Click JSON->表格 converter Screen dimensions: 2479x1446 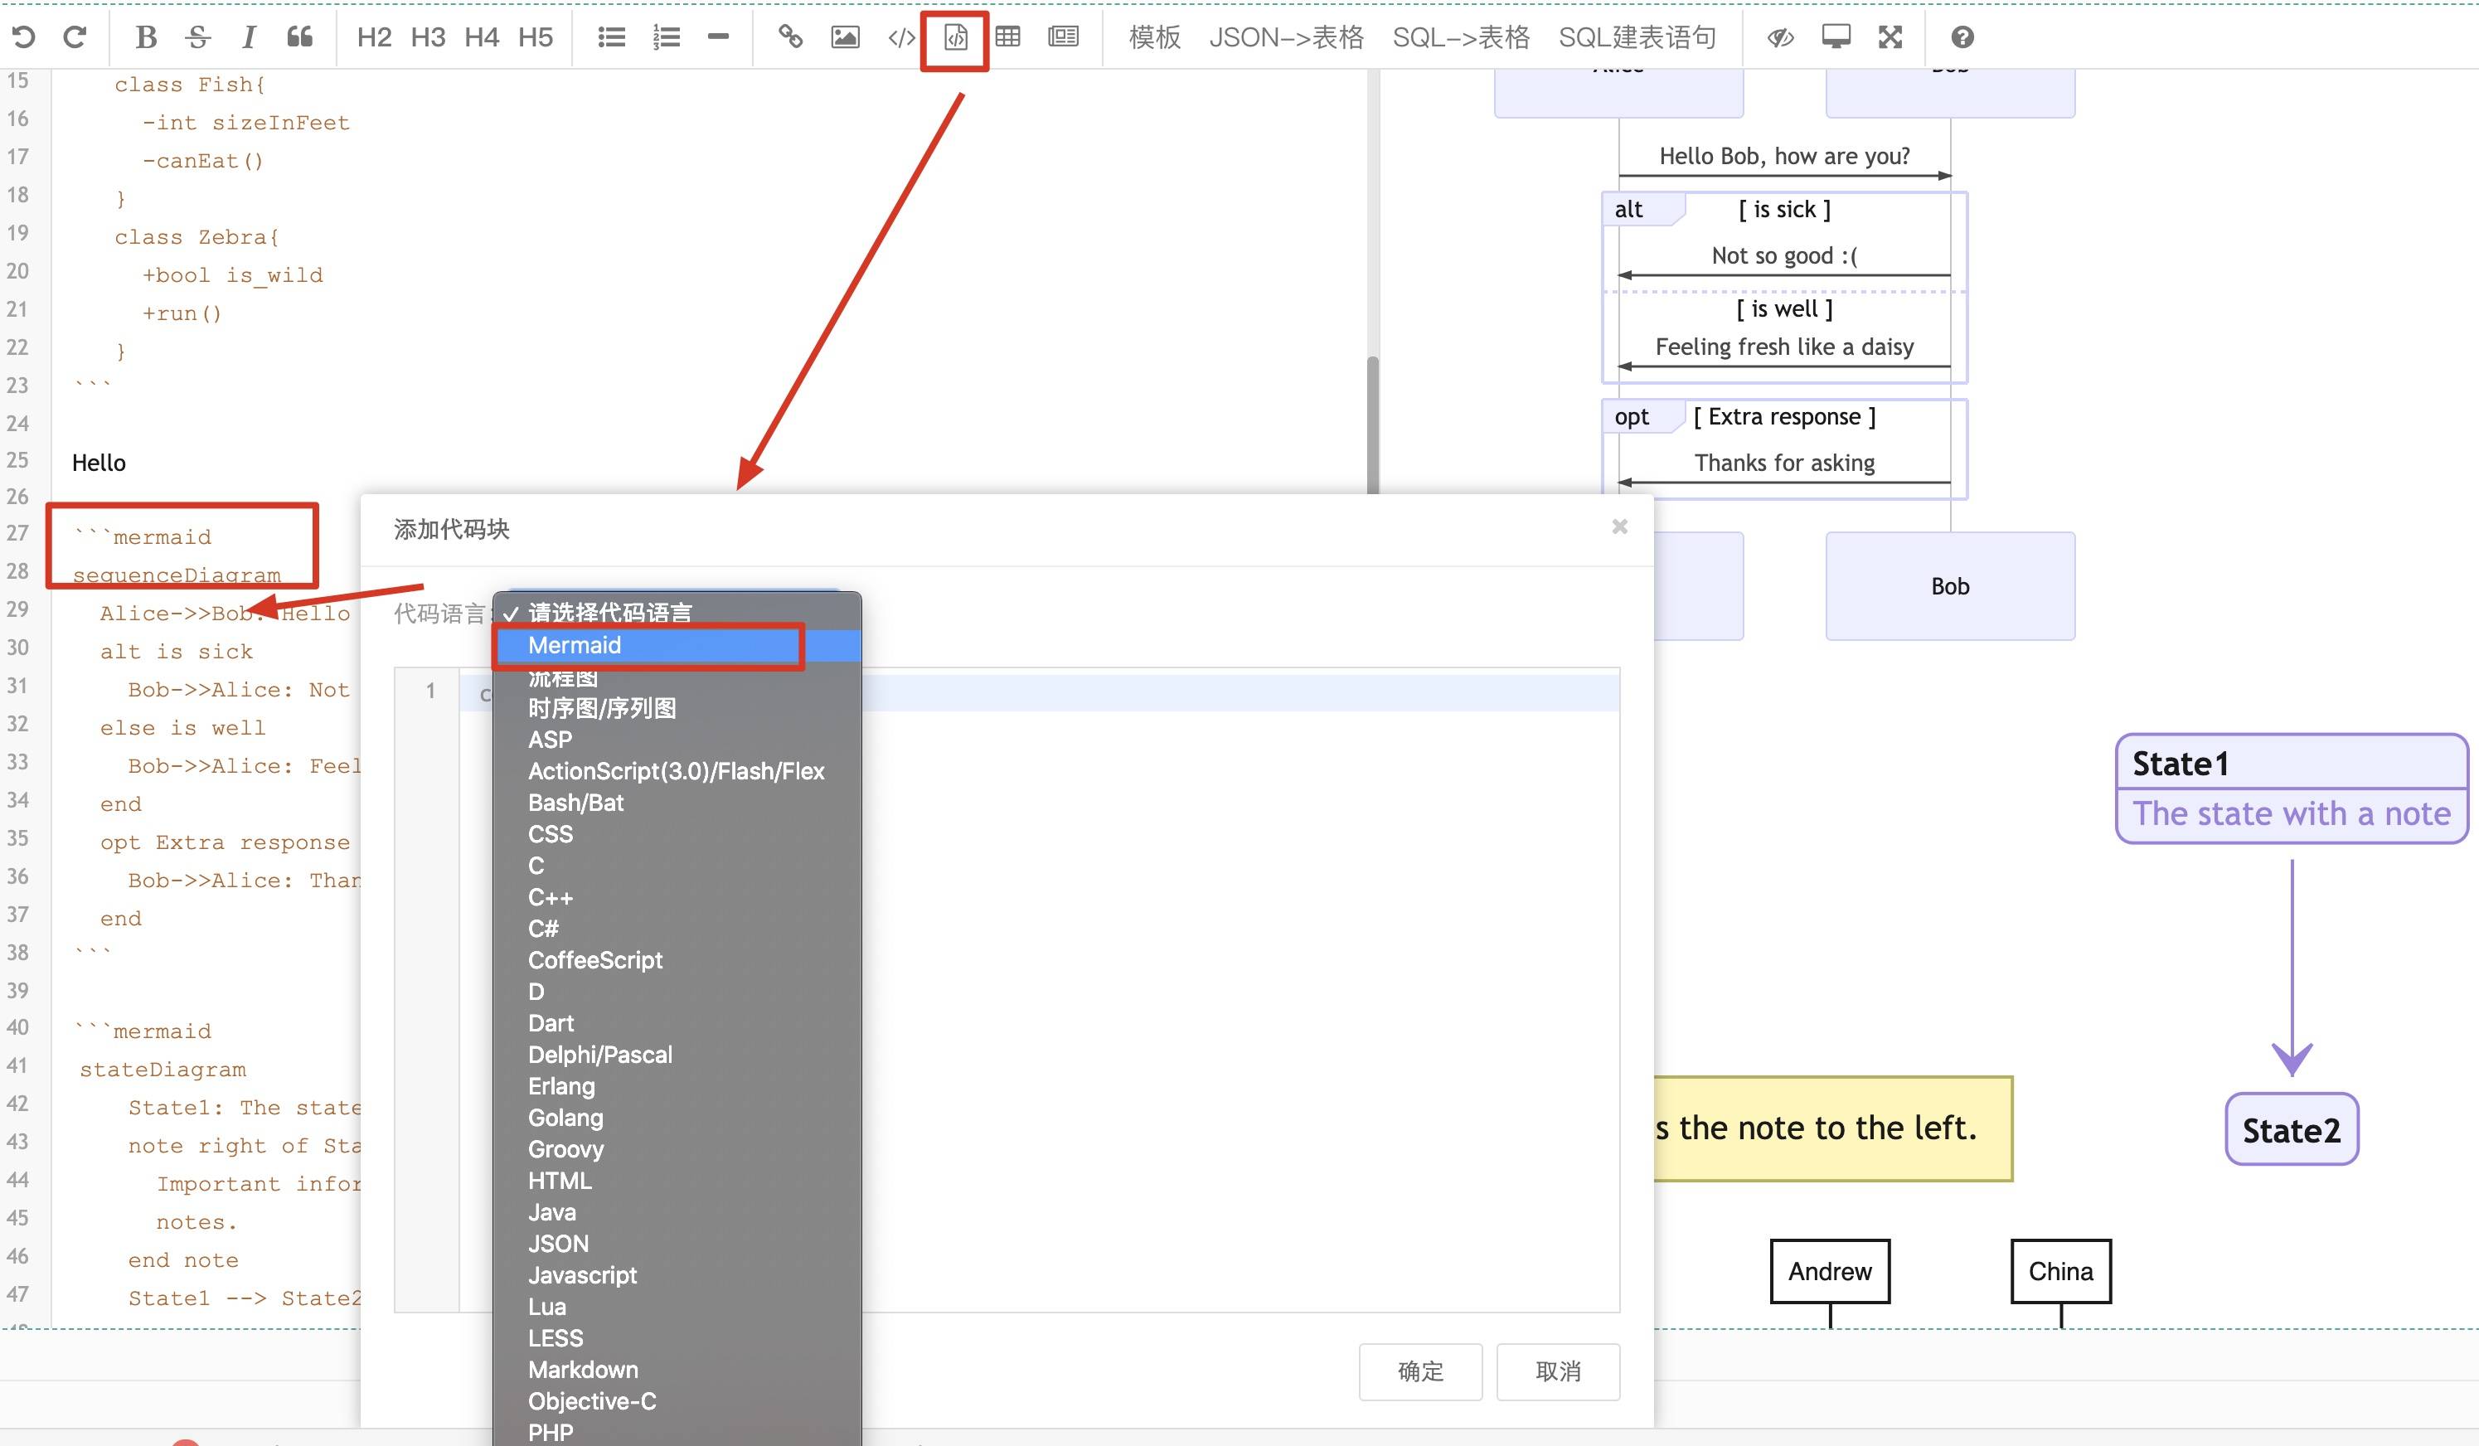pos(1286,37)
